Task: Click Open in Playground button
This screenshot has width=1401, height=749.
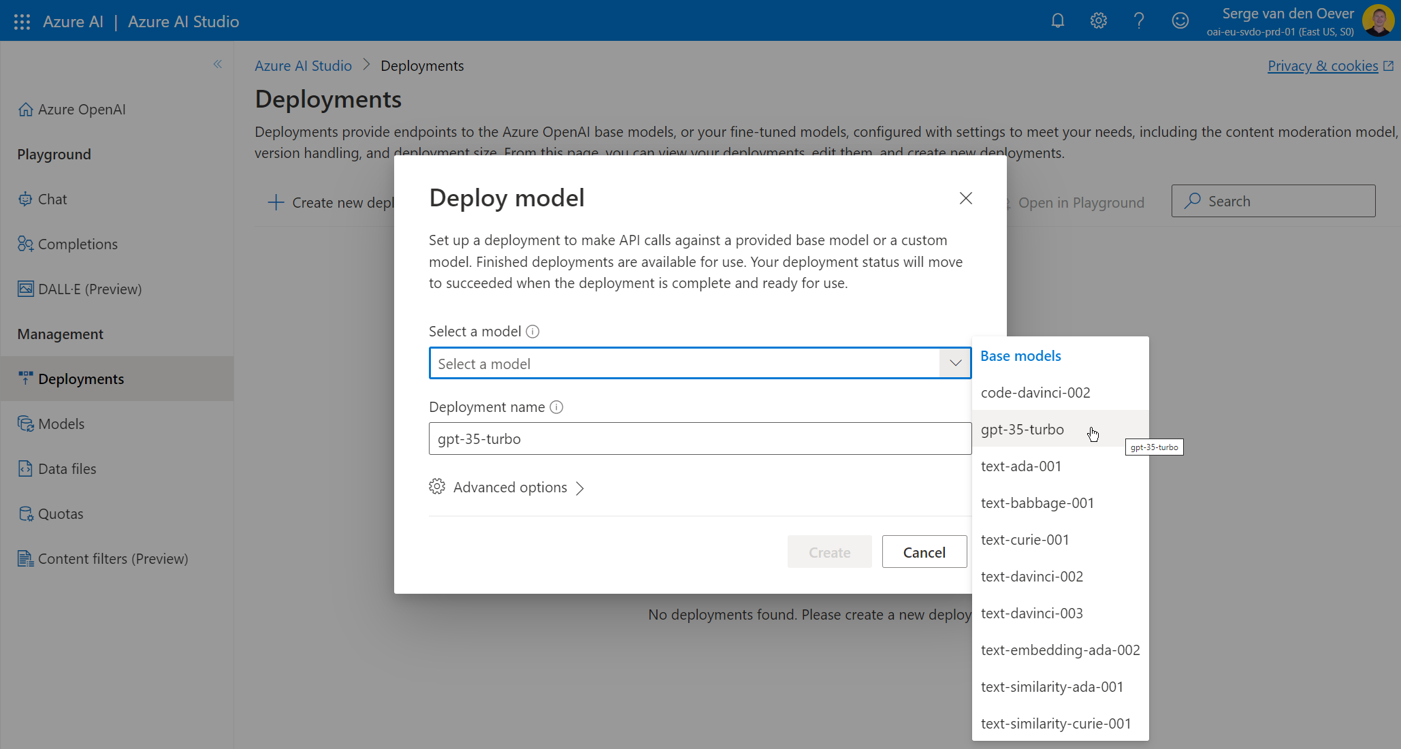Action: tap(1076, 202)
